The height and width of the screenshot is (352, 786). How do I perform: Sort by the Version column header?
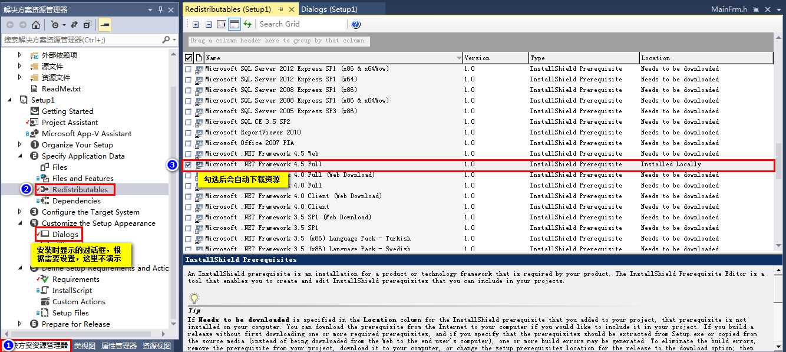496,58
